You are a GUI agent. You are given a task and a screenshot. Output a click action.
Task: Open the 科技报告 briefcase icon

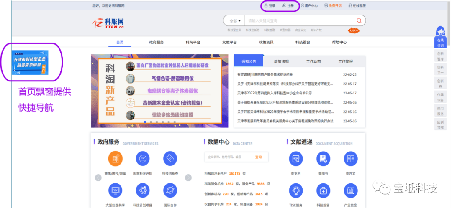(323, 190)
